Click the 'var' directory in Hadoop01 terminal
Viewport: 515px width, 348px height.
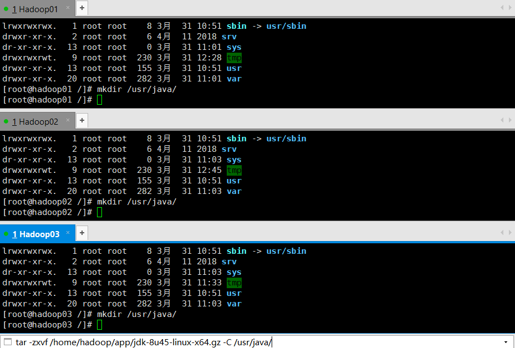[234, 79]
